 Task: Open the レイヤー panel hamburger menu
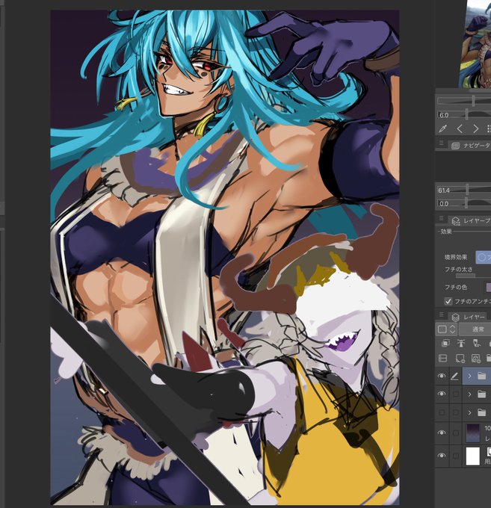[441, 315]
